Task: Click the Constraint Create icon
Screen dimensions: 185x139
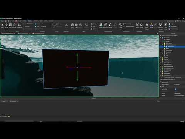Action: pyautogui.click(x=120, y=25)
